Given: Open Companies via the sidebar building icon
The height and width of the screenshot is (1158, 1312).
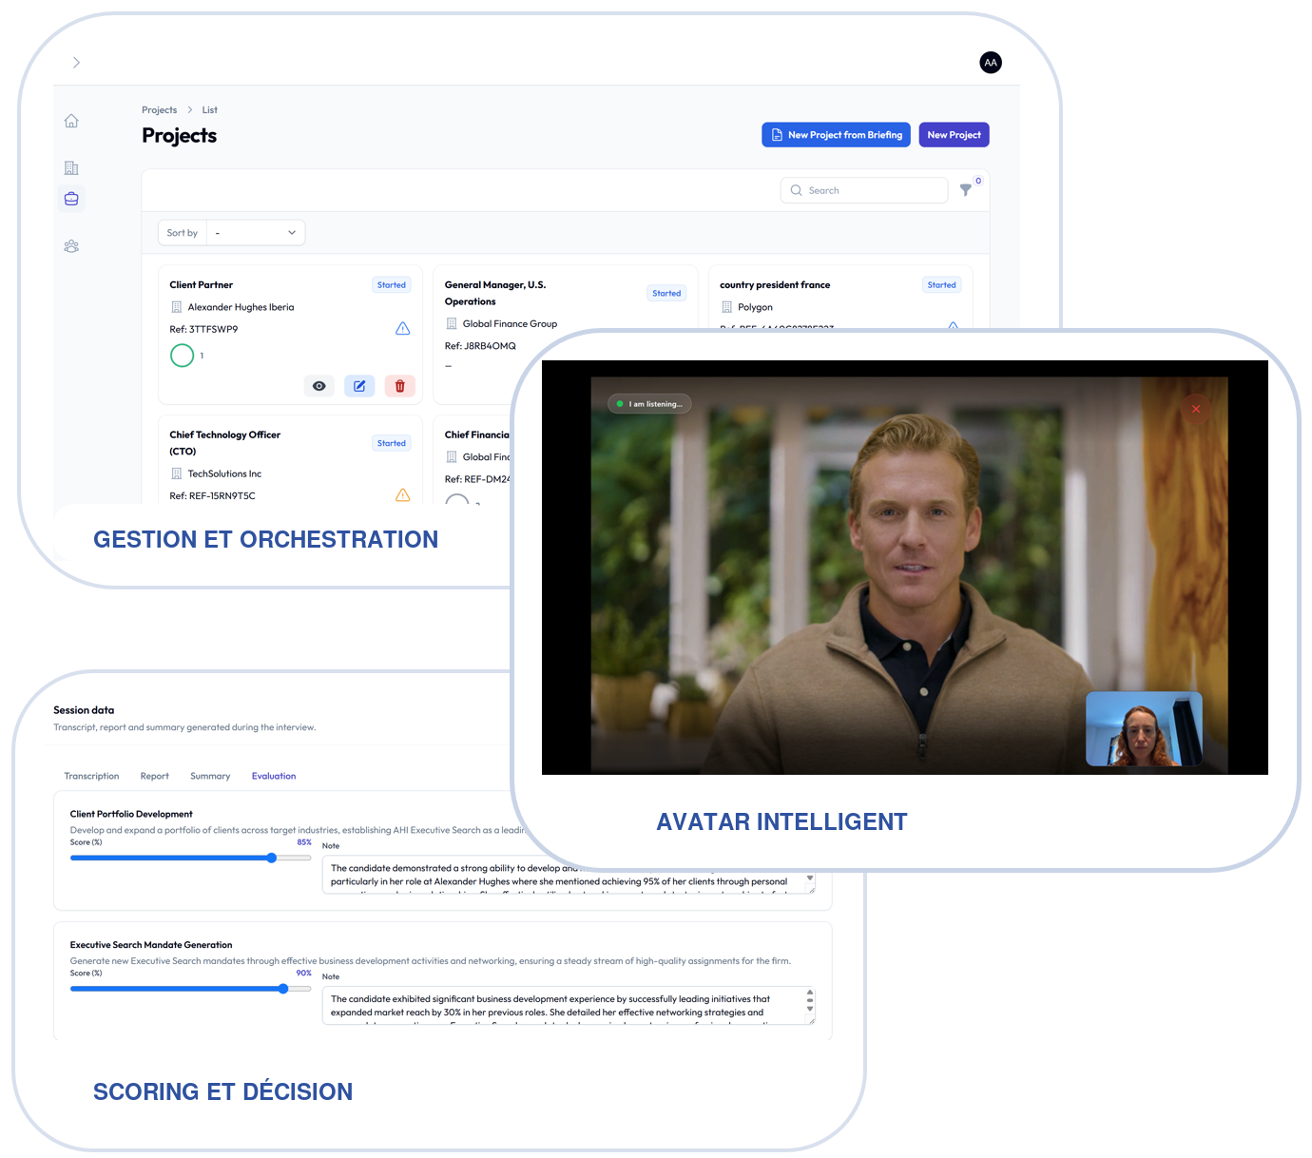Looking at the screenshot, I should (x=71, y=168).
